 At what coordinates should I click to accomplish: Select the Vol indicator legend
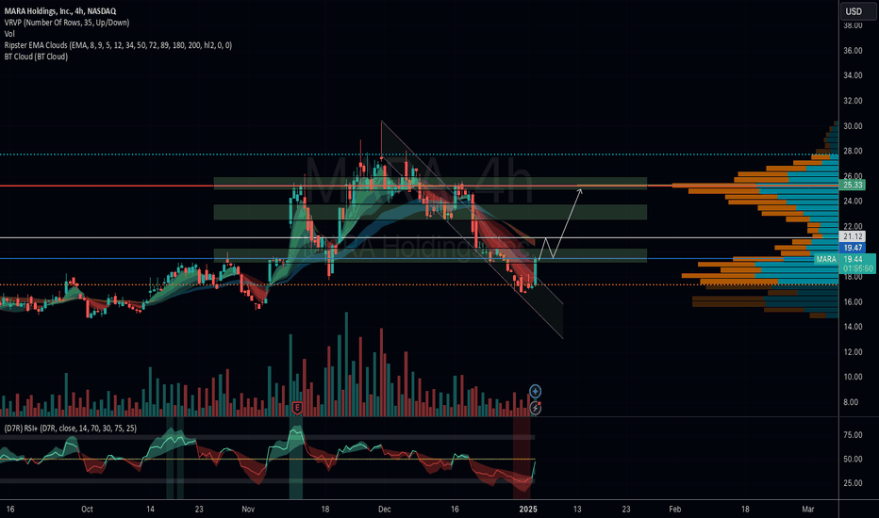pos(9,34)
